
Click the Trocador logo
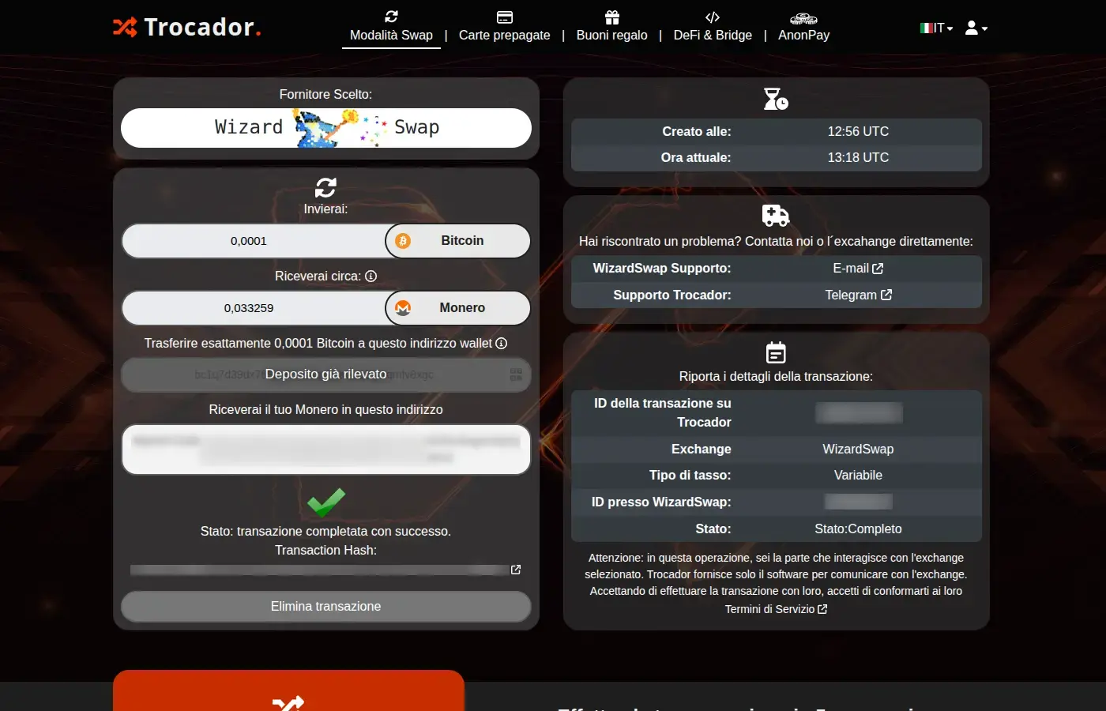[186, 27]
